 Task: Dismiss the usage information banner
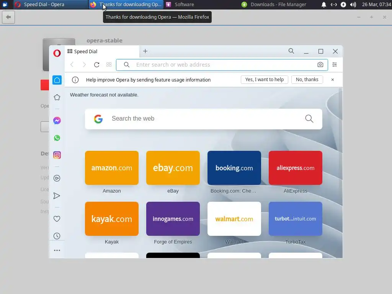(333, 80)
